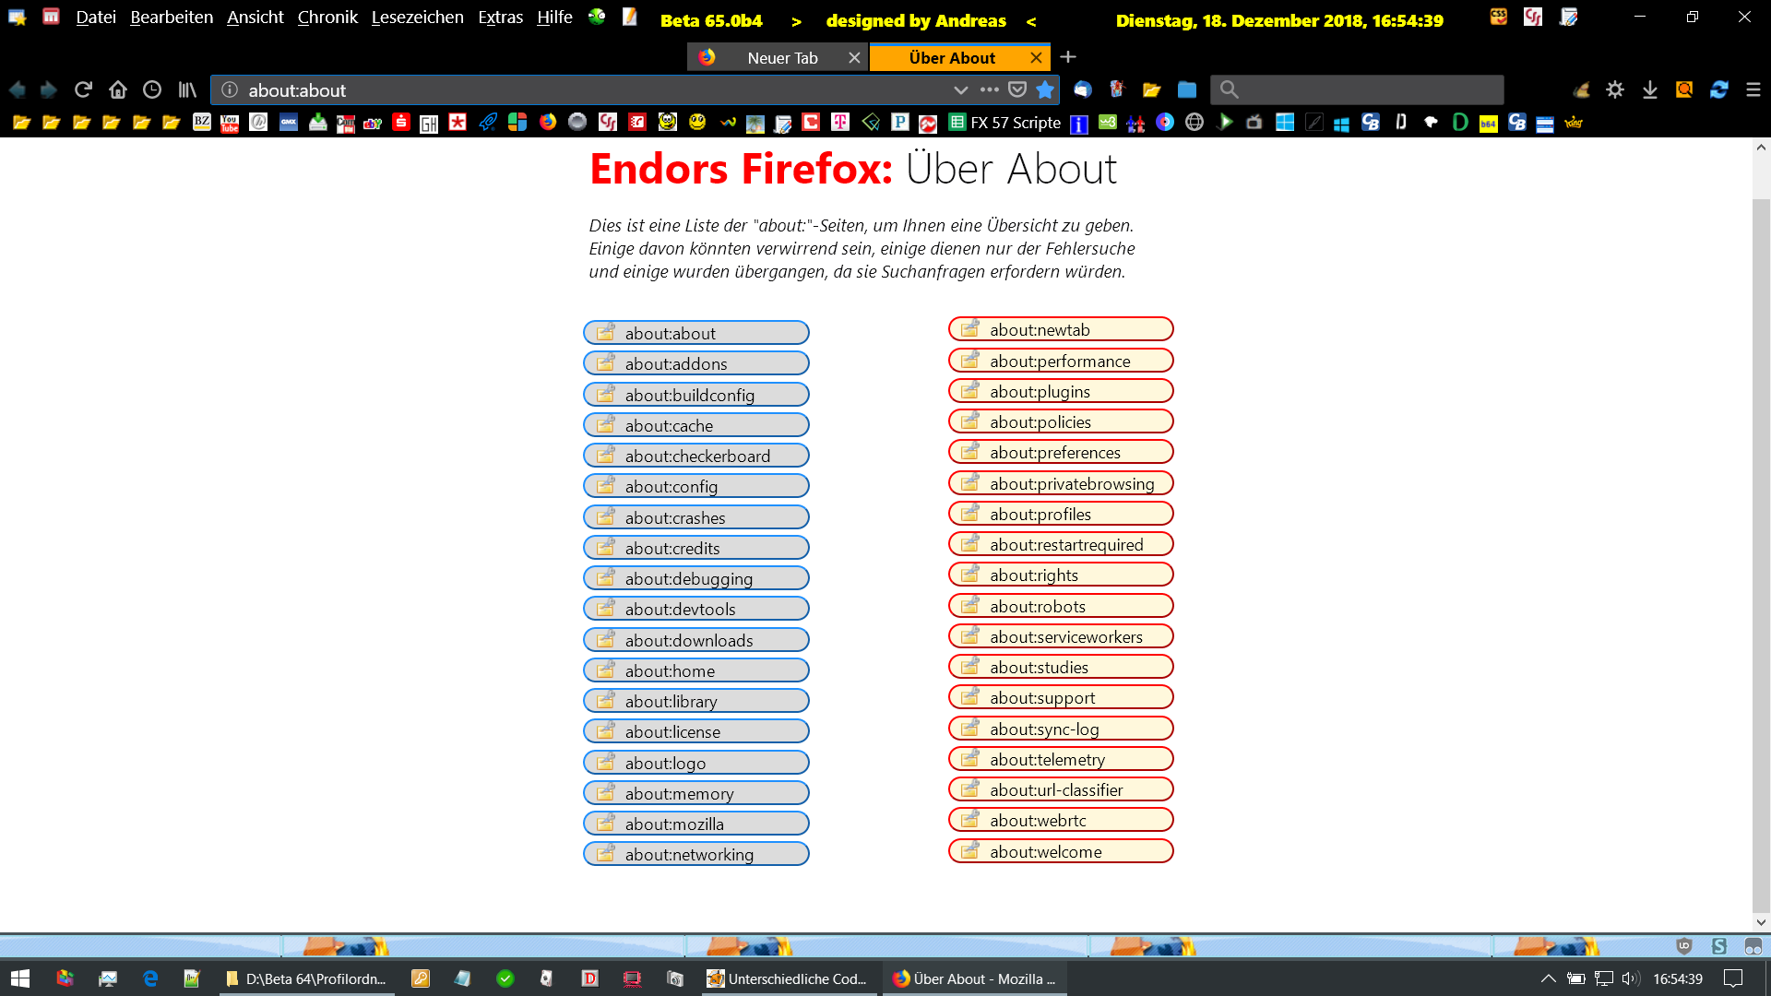
Task: Switch to the Neuer Tab tab
Action: tap(781, 58)
